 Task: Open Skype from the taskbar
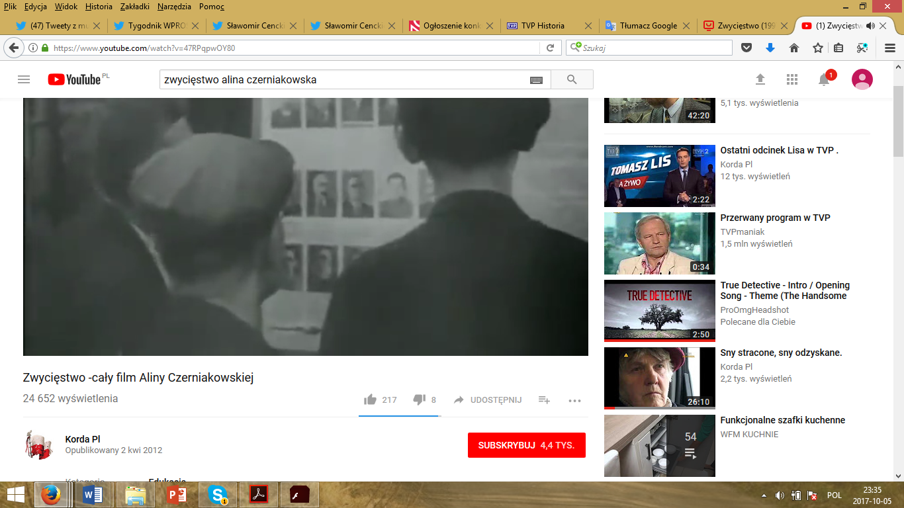tap(217, 495)
